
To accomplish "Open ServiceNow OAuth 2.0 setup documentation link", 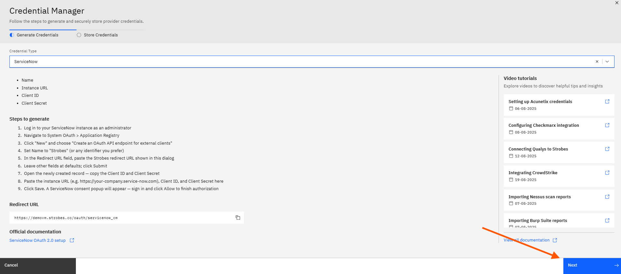I will pyautogui.click(x=37, y=241).
